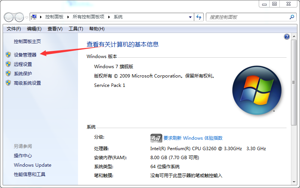Open the recent pages dropdown beside Forward
This screenshot has height=188, width=300.
click(x=27, y=17)
